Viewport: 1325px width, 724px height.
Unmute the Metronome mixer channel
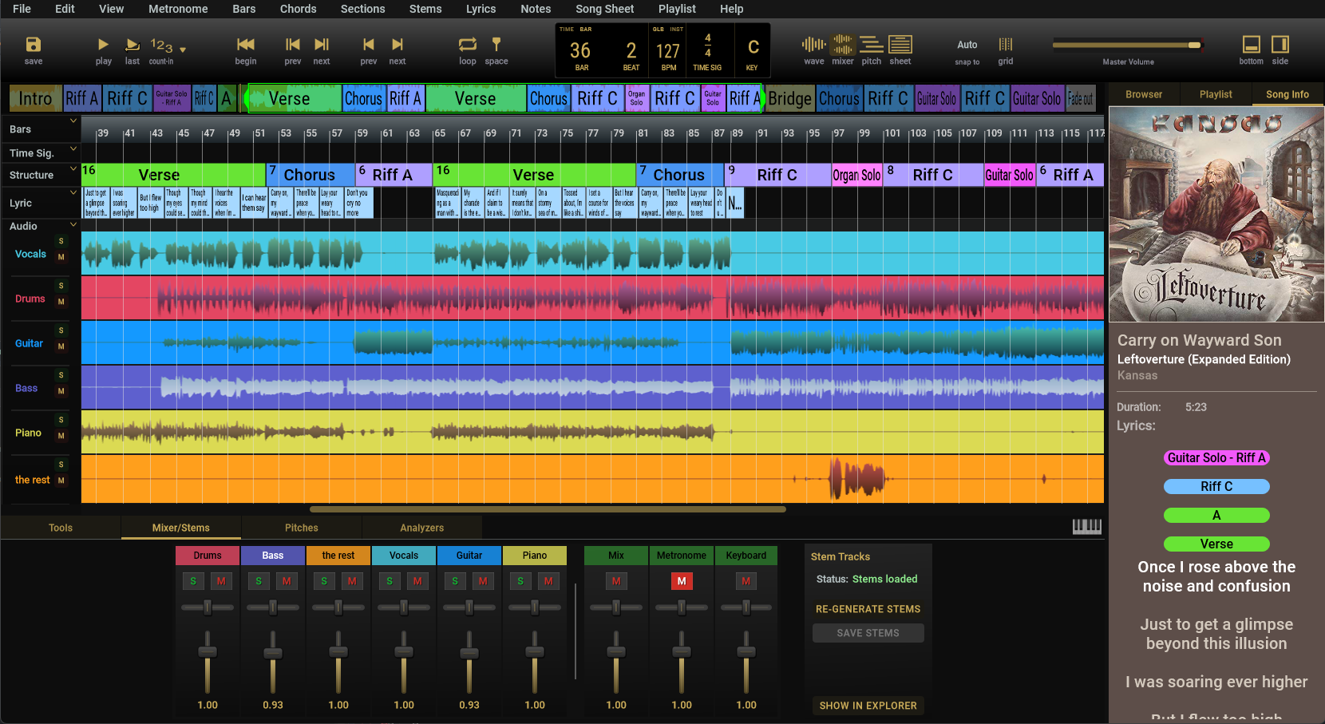point(682,581)
